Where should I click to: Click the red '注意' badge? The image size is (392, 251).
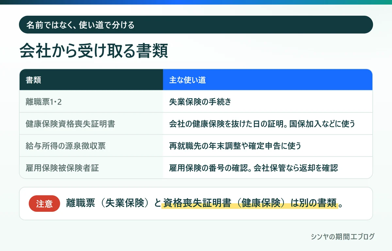[44, 204]
